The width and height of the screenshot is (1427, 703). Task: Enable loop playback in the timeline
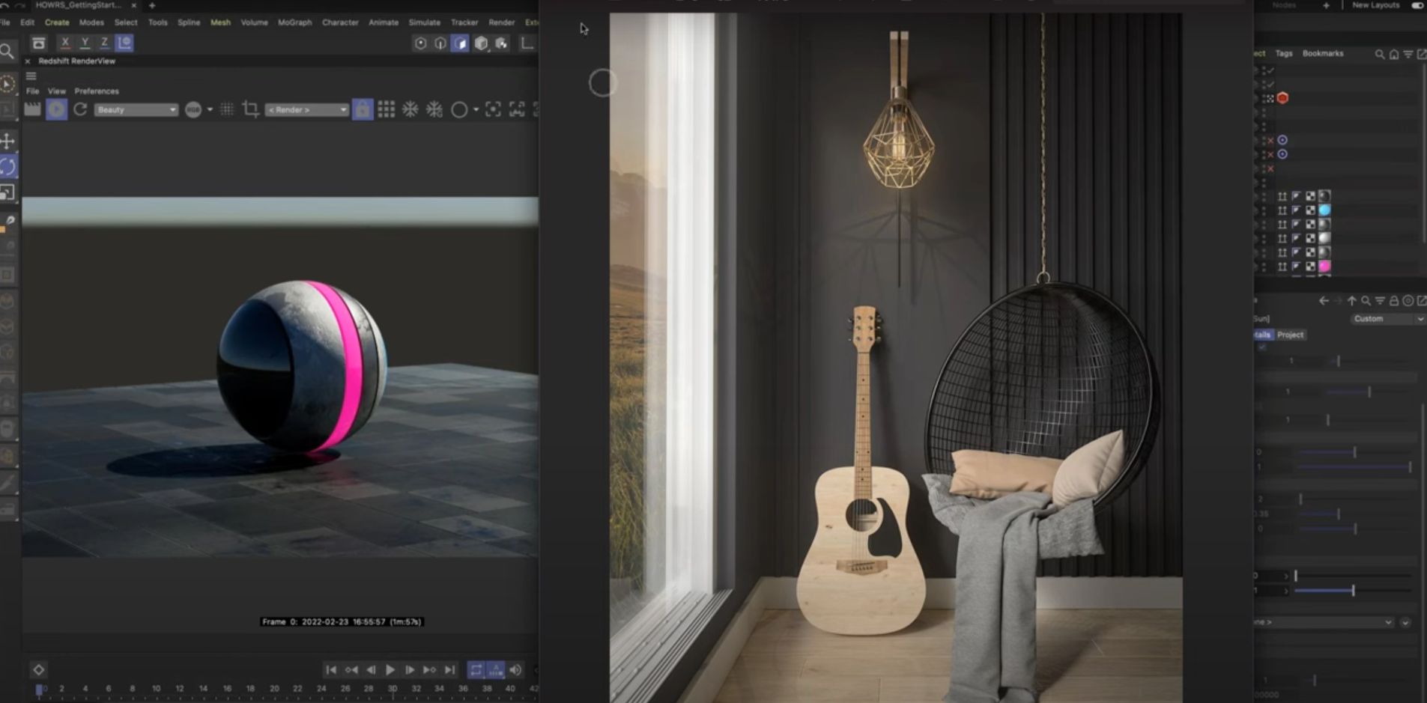[477, 670]
